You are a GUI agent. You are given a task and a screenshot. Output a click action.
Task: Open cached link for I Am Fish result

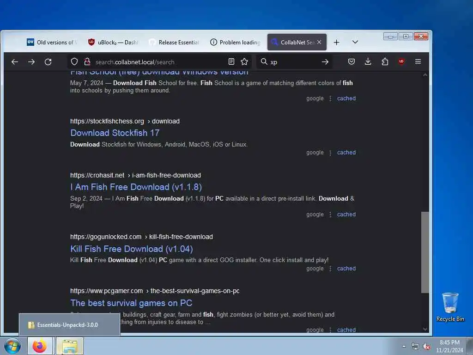pyautogui.click(x=346, y=214)
